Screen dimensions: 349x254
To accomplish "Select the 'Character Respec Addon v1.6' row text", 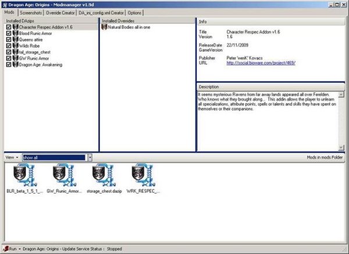I will pos(46,27).
